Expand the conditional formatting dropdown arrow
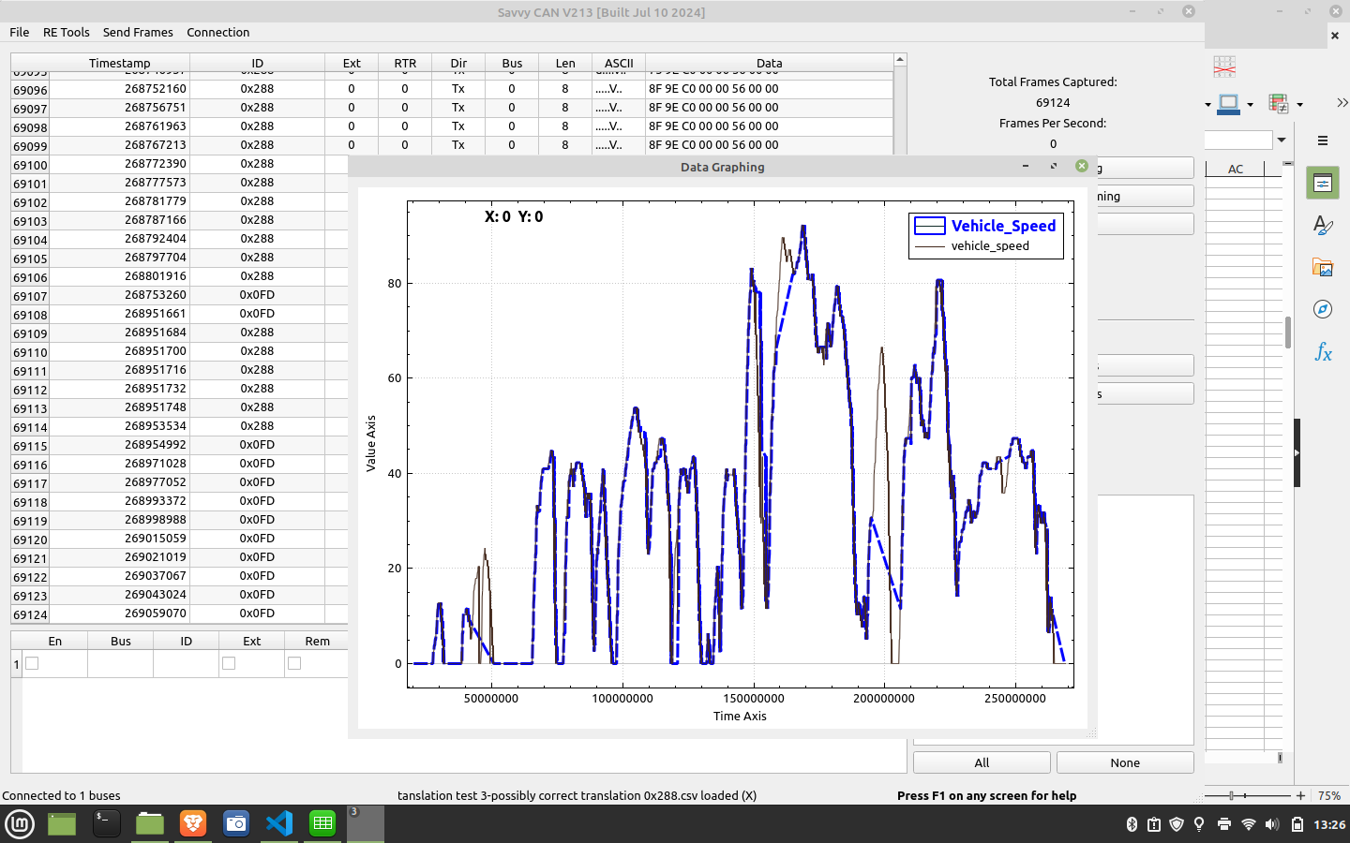This screenshot has height=843, width=1350. pos(1299,104)
